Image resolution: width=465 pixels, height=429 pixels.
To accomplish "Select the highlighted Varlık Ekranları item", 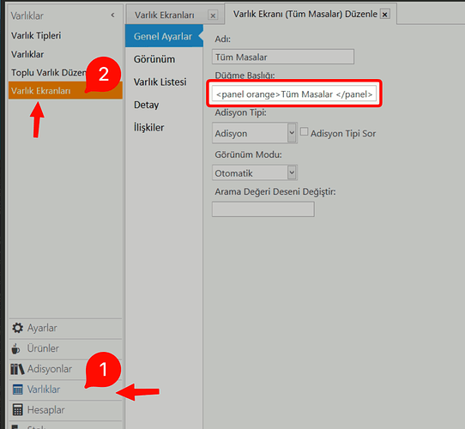I will tap(65, 90).
